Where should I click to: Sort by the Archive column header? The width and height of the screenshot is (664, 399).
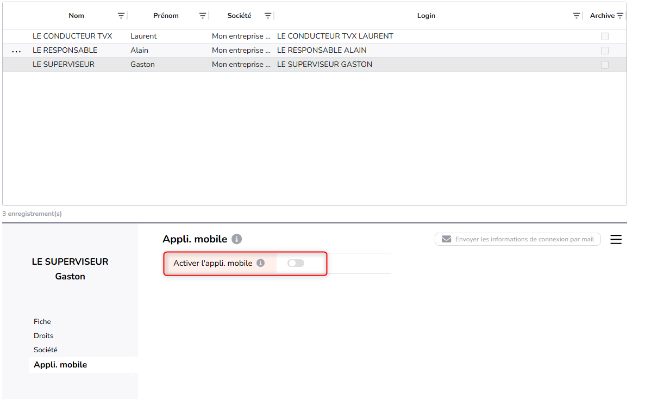coord(603,16)
